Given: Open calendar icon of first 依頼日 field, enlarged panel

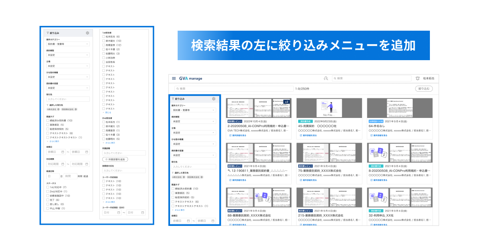Looking at the screenshot, I should click(63, 152).
